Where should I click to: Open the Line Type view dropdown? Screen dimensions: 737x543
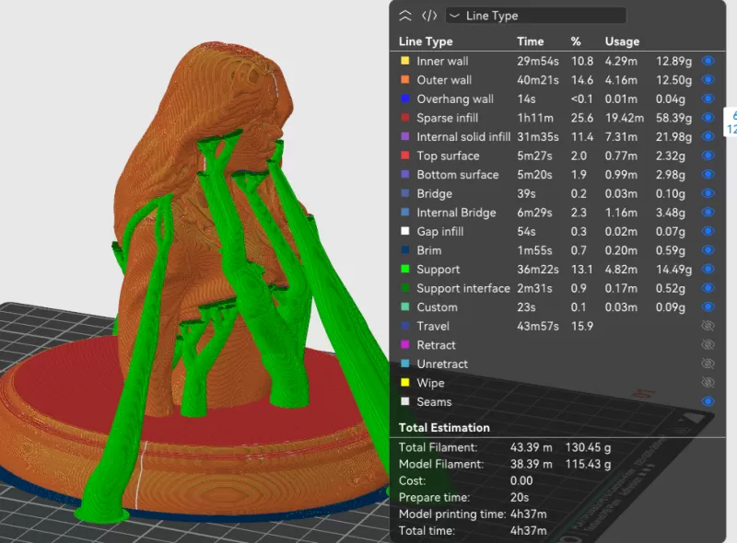coord(535,16)
